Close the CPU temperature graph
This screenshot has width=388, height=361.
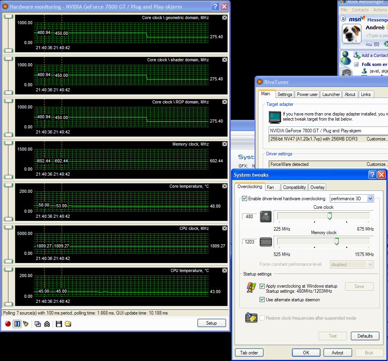point(224,270)
